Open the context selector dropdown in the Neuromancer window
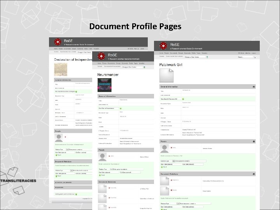The image size is (280, 210). click(x=133, y=67)
